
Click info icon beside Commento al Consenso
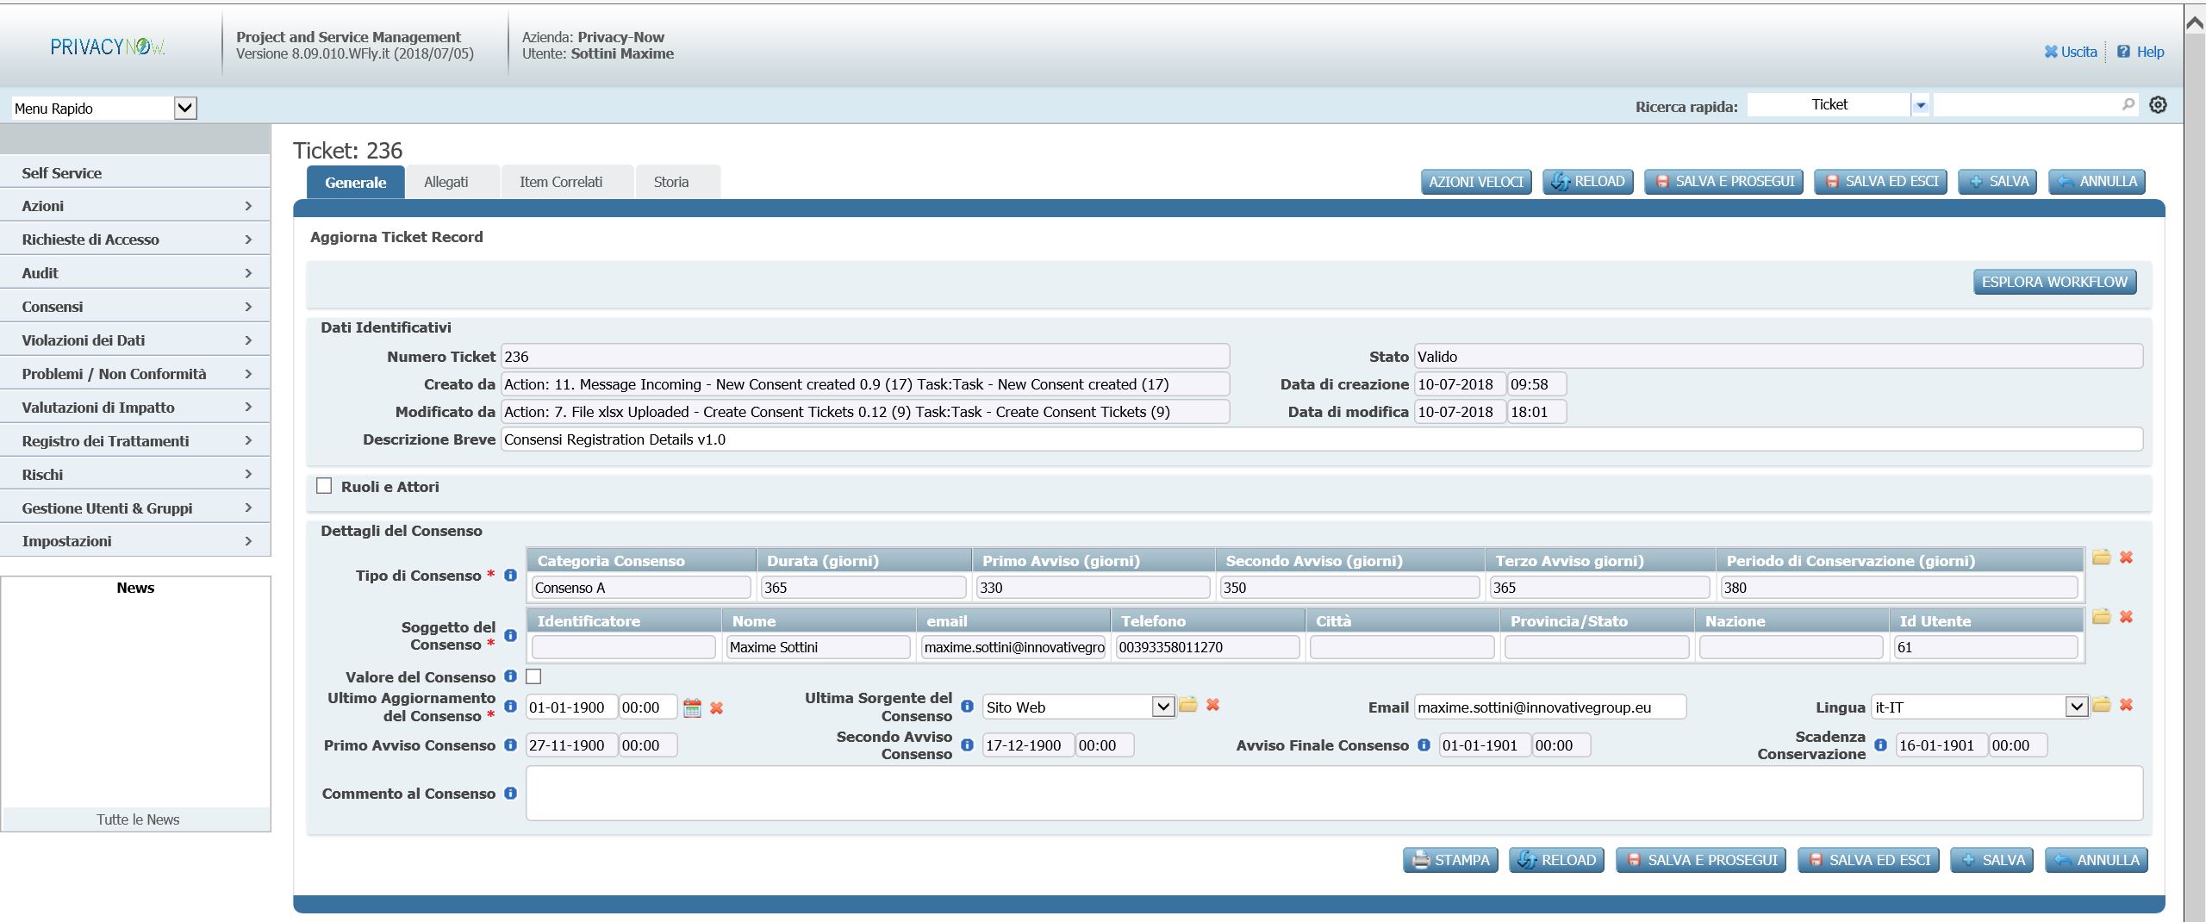[510, 793]
